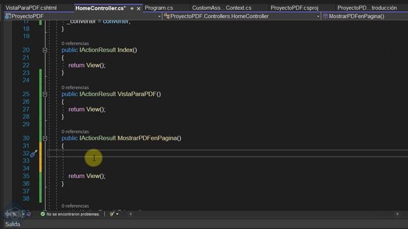
Task: Click "No se encontraron problemas" status
Action: (73, 214)
